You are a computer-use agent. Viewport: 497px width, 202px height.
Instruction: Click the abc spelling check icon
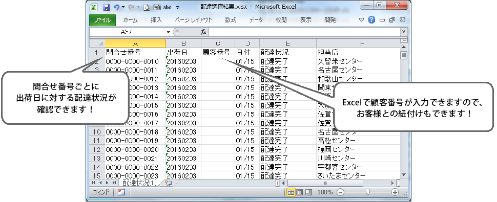(x=168, y=7)
